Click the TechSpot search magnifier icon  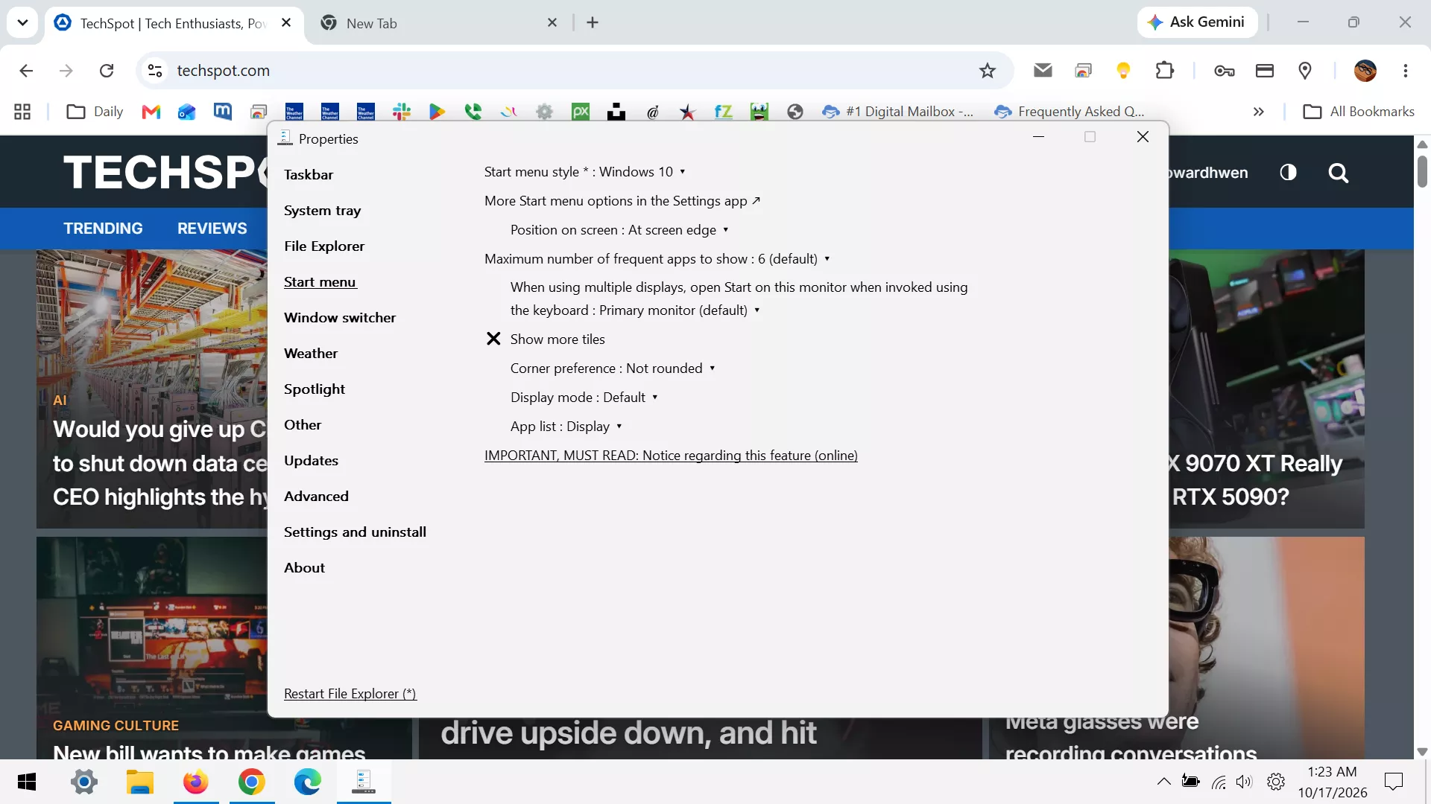click(1339, 173)
